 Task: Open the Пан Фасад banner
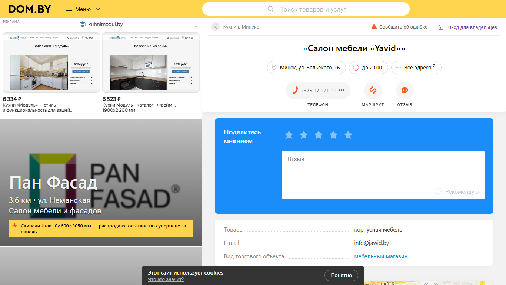101,183
